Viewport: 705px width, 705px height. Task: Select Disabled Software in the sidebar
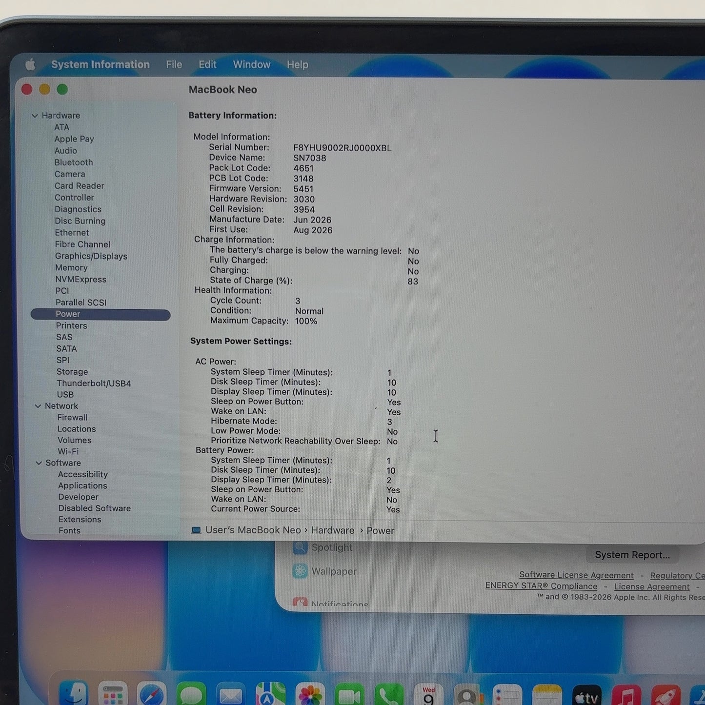click(x=95, y=508)
